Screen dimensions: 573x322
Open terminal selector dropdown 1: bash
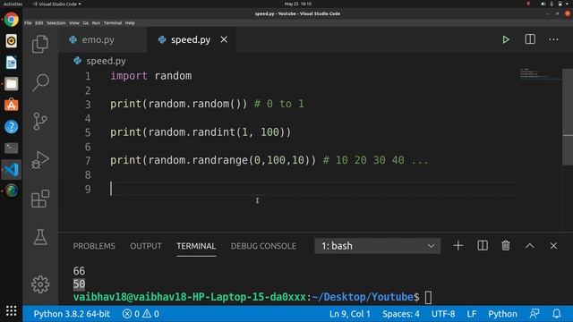pyautogui.click(x=378, y=246)
